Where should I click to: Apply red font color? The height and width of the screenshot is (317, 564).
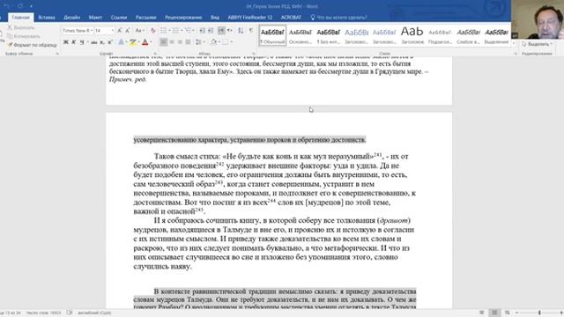pos(145,42)
